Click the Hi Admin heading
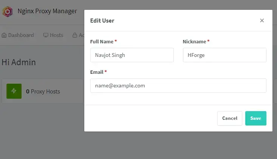This screenshot has width=277, height=159. click(x=19, y=62)
